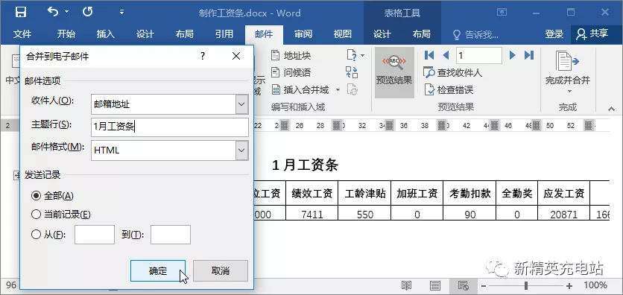
Task: Switch to the 插入 tab
Action: tap(105, 34)
